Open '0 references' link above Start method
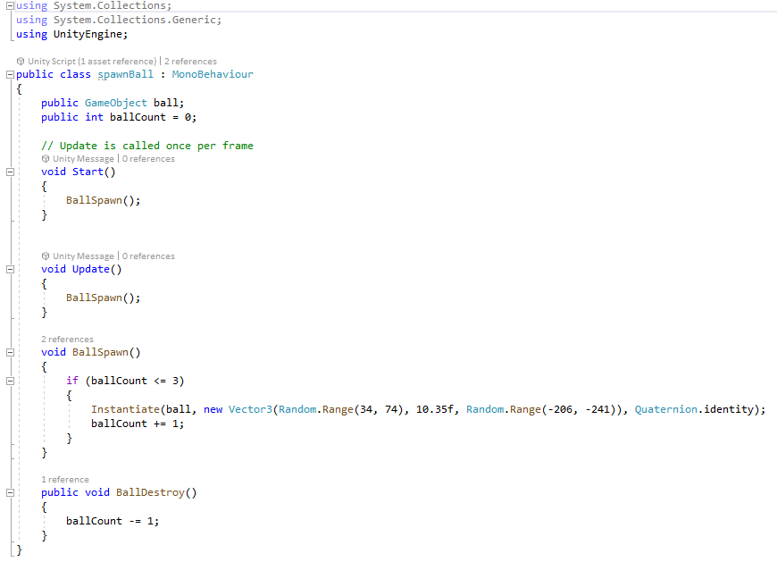 pos(148,159)
